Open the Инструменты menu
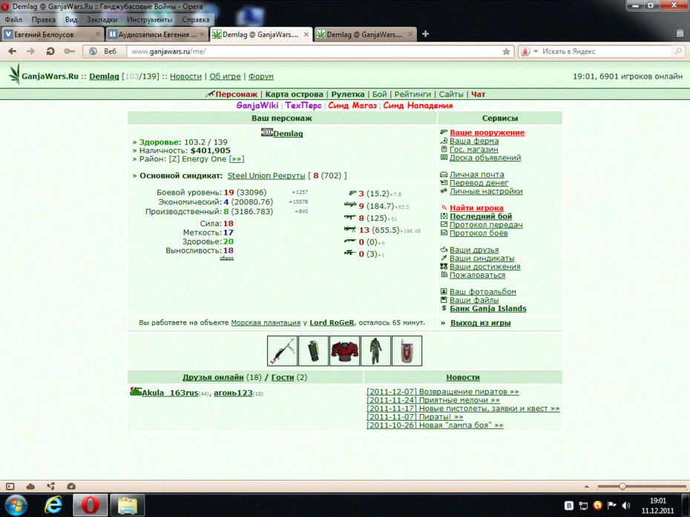Screen dimensions: 690x517 (x=150, y=20)
